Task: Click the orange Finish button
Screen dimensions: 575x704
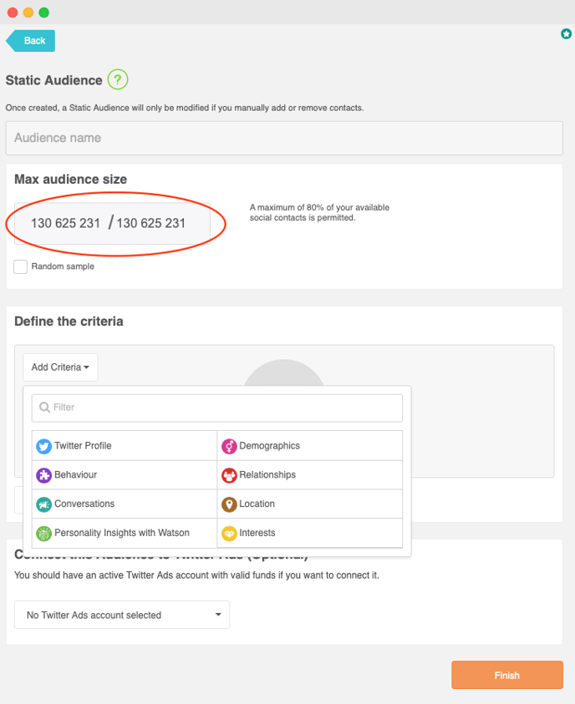Action: tap(507, 675)
